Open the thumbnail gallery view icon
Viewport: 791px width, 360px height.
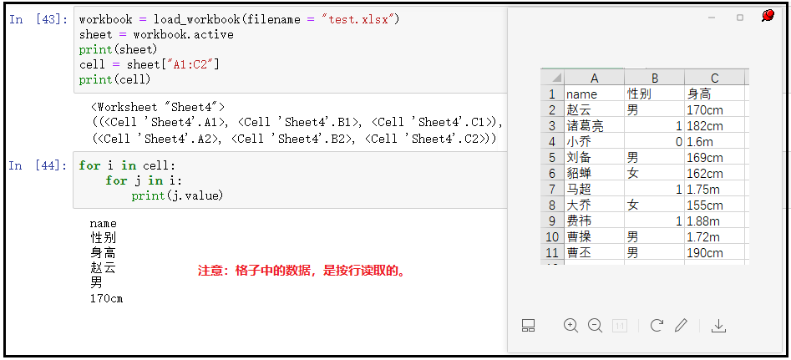528,326
